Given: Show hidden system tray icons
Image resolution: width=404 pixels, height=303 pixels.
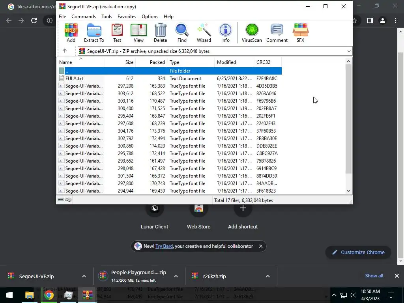Looking at the screenshot, I should (334, 295).
